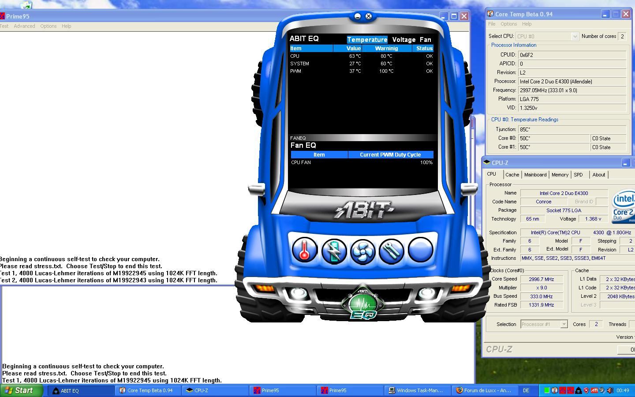Click the Core Temp title bar icon
635x397 pixels.
pos(490,14)
